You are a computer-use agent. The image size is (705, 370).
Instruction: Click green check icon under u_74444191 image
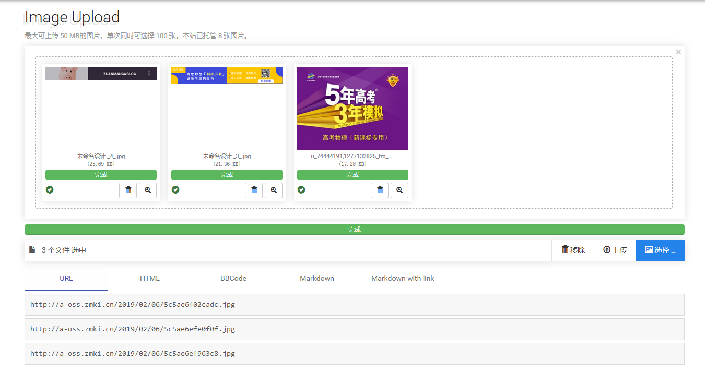coord(301,189)
